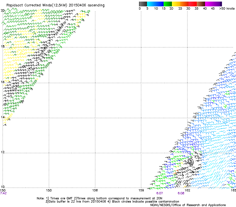Screen dimensions: 236x207
Task: Click the longitude label '162'
Action: [x=187, y=190]
